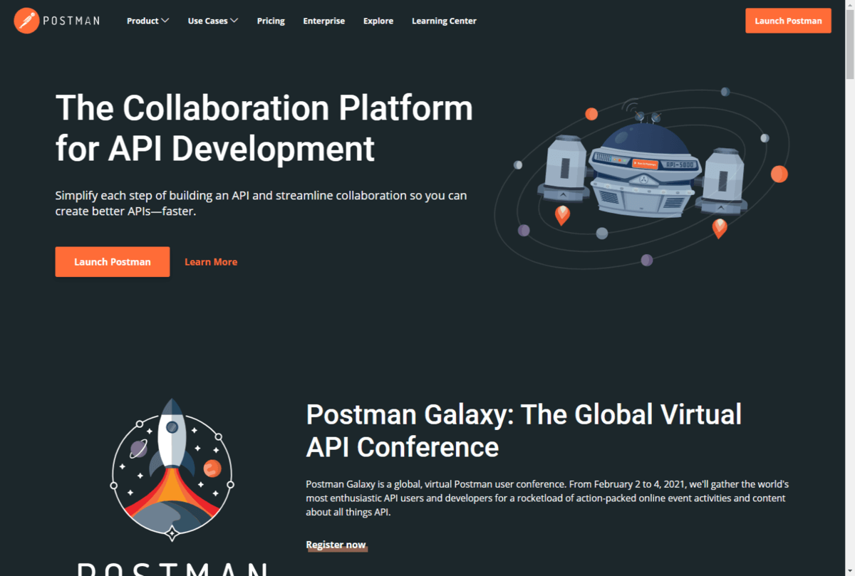Click the "Postman Galaxy: The Global Virtual API Conference" heading
The height and width of the screenshot is (576, 855).
[524, 430]
